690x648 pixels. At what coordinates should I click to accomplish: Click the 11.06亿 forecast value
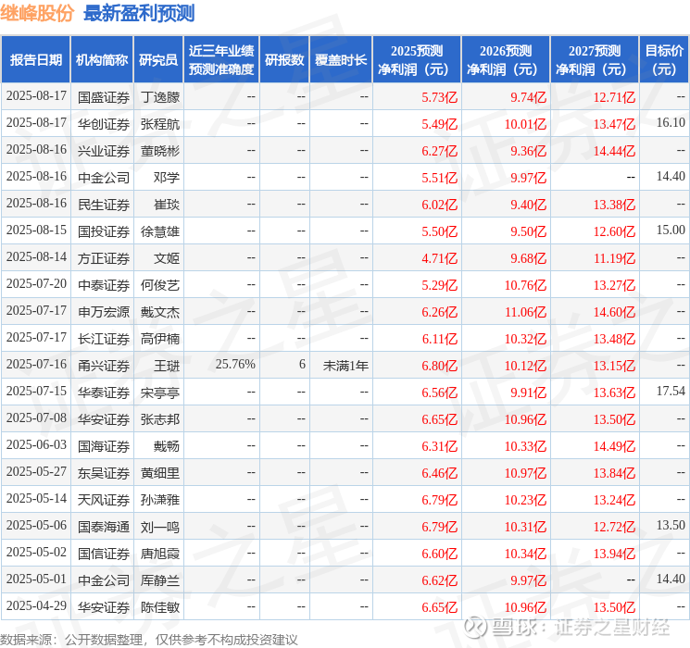click(525, 312)
